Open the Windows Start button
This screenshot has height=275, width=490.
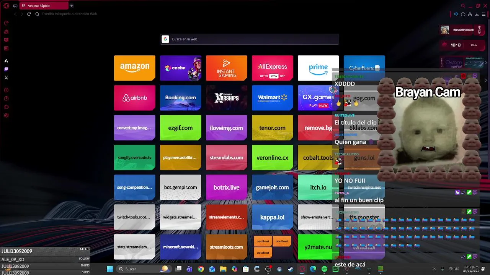point(110,269)
